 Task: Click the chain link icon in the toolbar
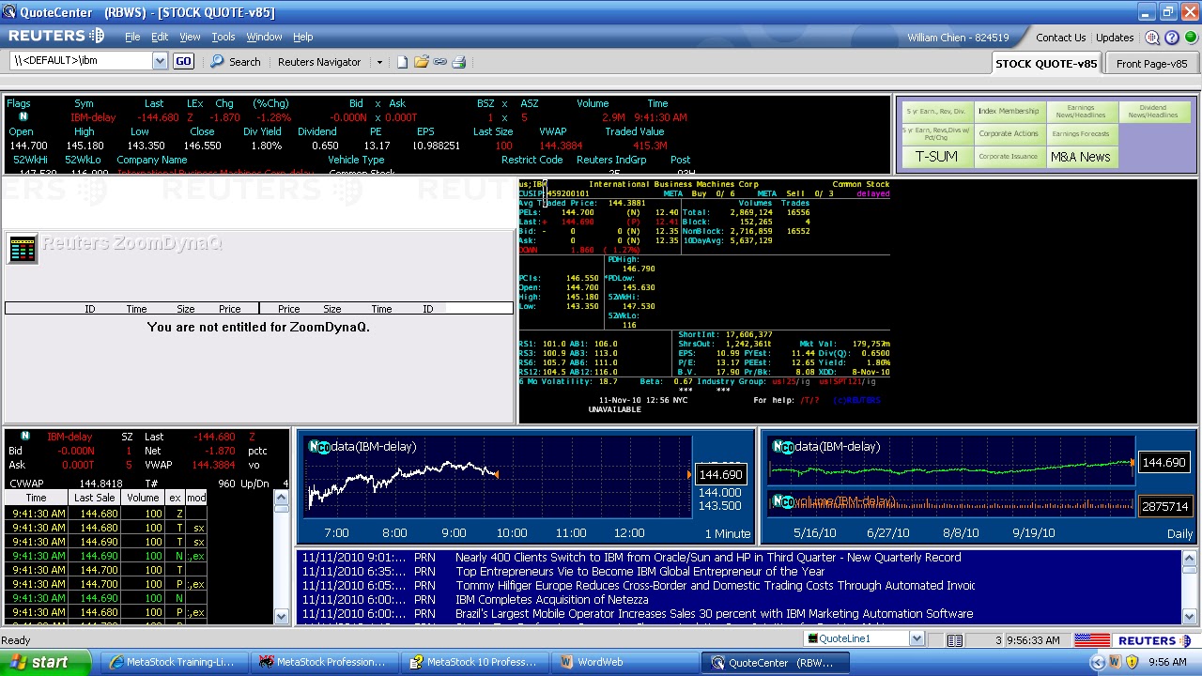(440, 62)
